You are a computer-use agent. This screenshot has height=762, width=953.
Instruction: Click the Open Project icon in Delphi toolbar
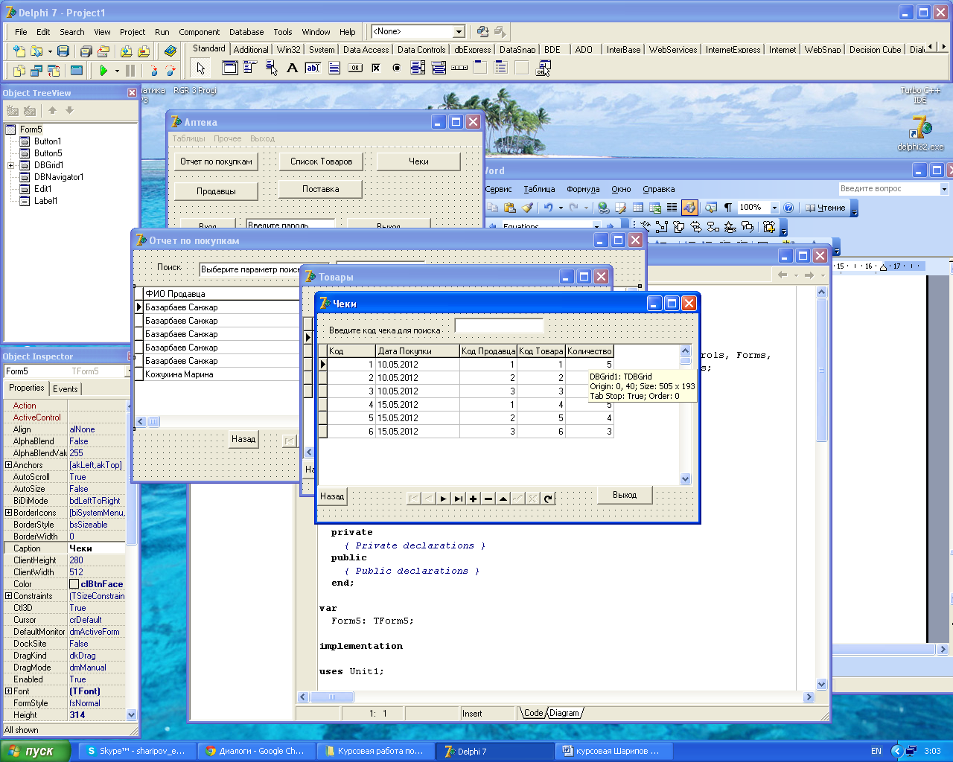point(103,51)
